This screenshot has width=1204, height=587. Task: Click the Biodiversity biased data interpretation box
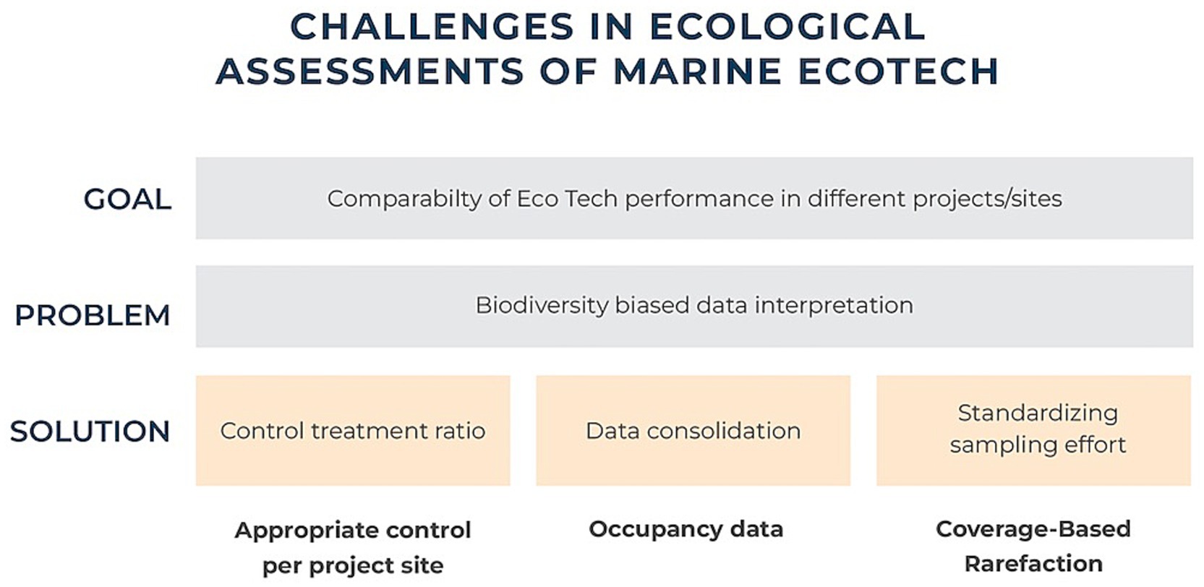point(694,306)
